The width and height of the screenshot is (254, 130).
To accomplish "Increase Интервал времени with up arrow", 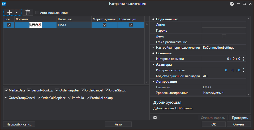I will click(x=243, y=58).
